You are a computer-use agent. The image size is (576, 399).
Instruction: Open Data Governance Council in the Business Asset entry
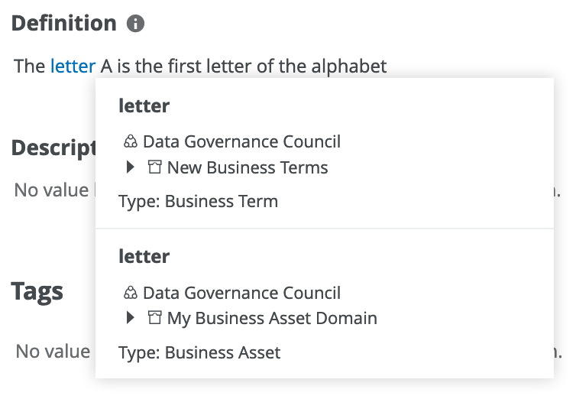tap(241, 293)
